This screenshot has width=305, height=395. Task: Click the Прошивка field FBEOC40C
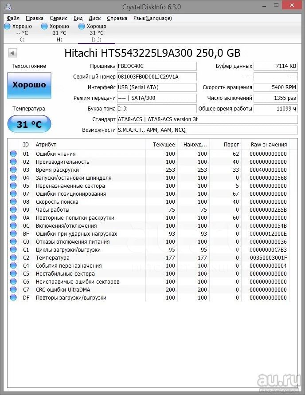pyautogui.click(x=157, y=66)
